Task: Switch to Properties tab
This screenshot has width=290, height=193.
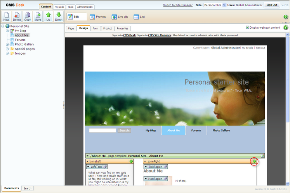Action: (122, 28)
